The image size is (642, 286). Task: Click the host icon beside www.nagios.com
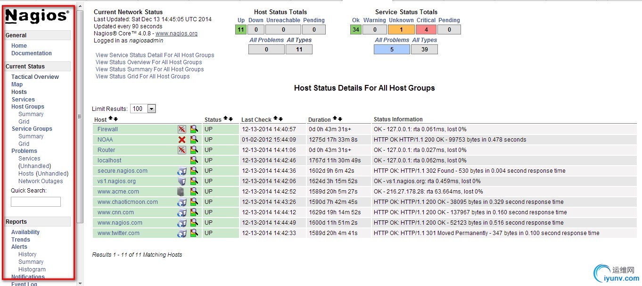[x=182, y=223]
